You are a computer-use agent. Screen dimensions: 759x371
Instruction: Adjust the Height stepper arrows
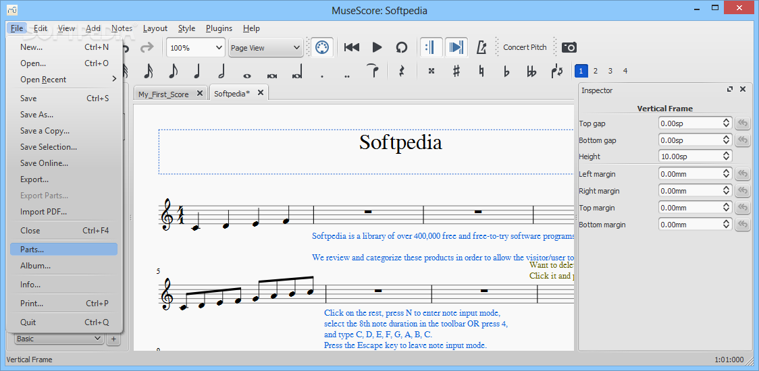tap(726, 156)
